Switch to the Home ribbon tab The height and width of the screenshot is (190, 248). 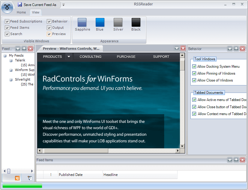pyautogui.click(x=21, y=12)
